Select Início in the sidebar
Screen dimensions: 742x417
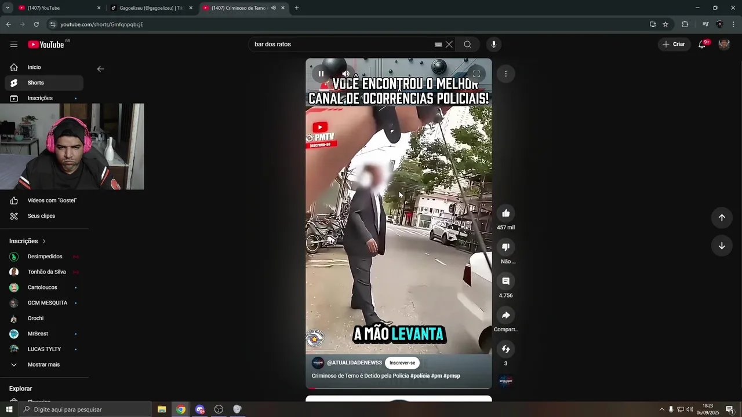44,67
